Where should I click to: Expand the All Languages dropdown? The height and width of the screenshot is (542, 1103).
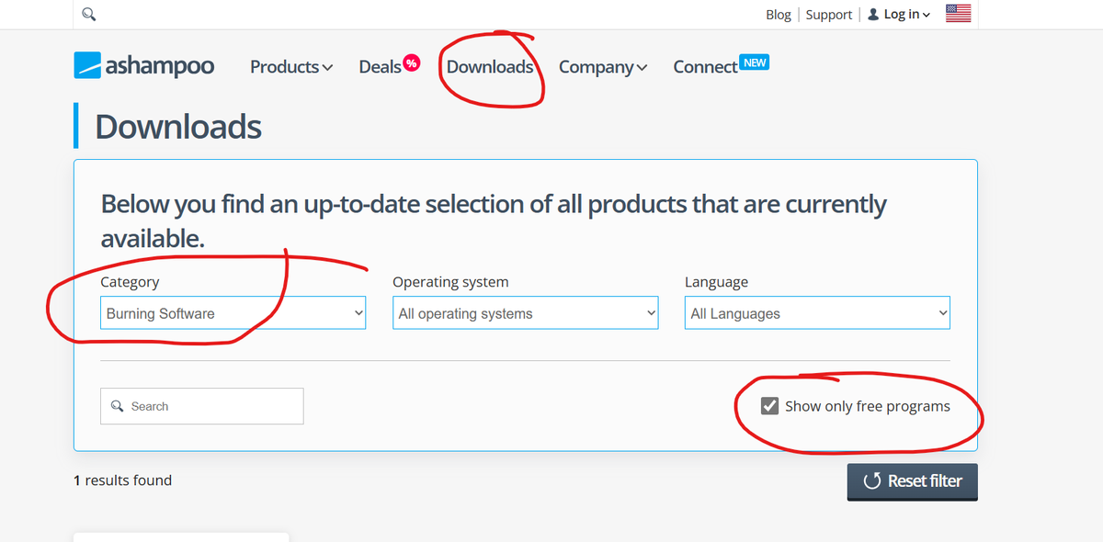tap(817, 313)
